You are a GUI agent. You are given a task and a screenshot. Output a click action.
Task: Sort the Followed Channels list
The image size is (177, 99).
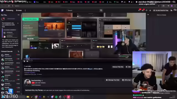coord(19,51)
